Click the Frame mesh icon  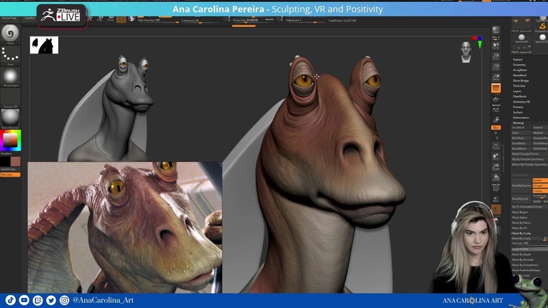495,146
